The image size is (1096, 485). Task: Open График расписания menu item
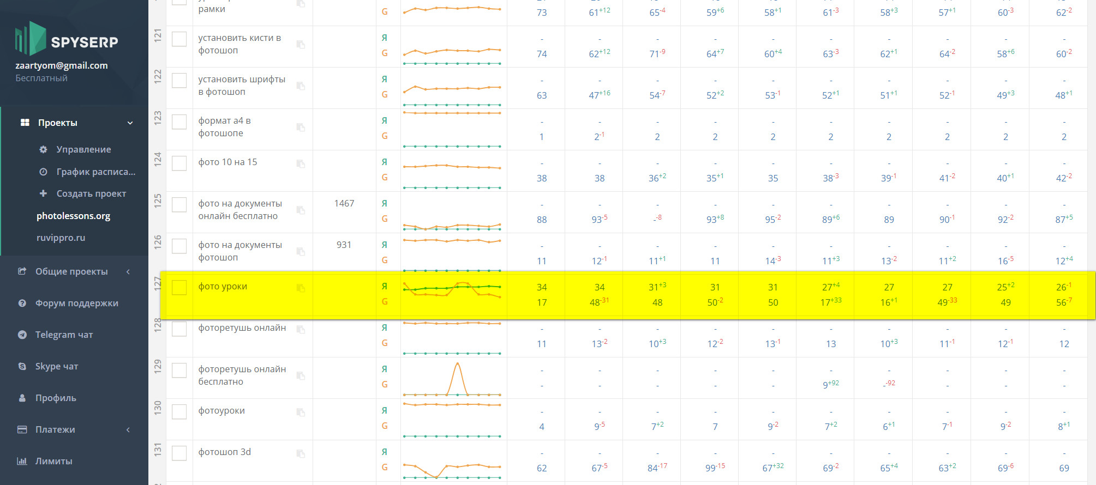pos(96,172)
